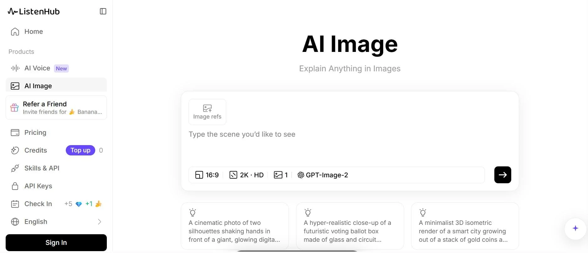Screen dimensions: 588x253
Task: Click the API Keys lock icon
Action: [15, 186]
